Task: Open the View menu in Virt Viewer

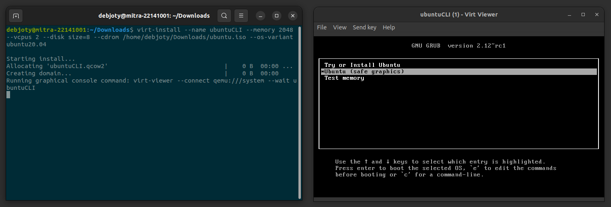Action: tap(340, 27)
